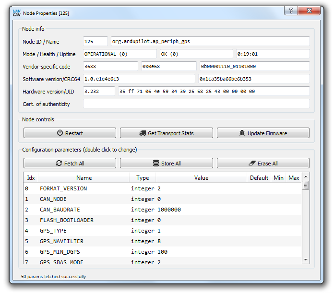Sort parameters by Name column header

pyautogui.click(x=84, y=178)
